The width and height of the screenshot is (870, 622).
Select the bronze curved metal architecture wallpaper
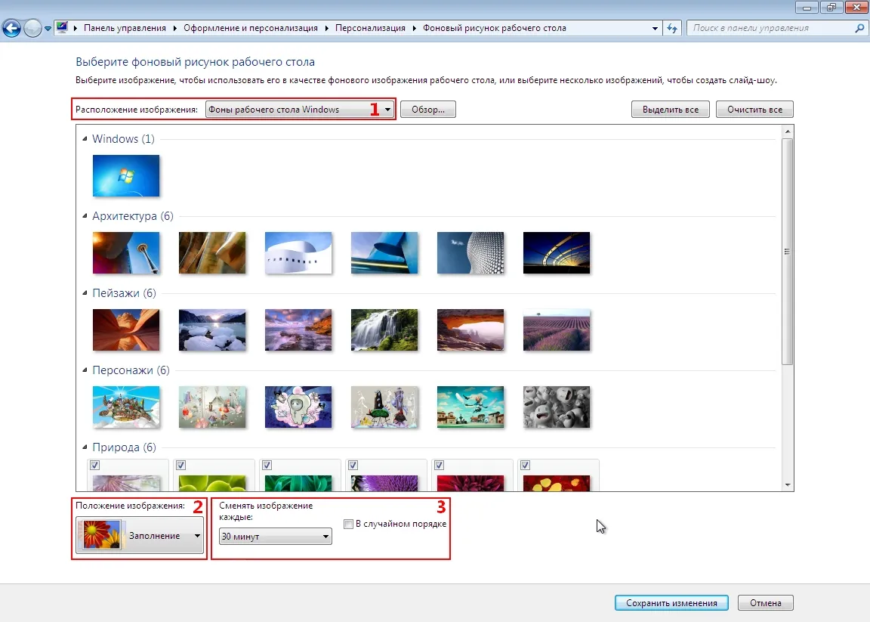(212, 252)
